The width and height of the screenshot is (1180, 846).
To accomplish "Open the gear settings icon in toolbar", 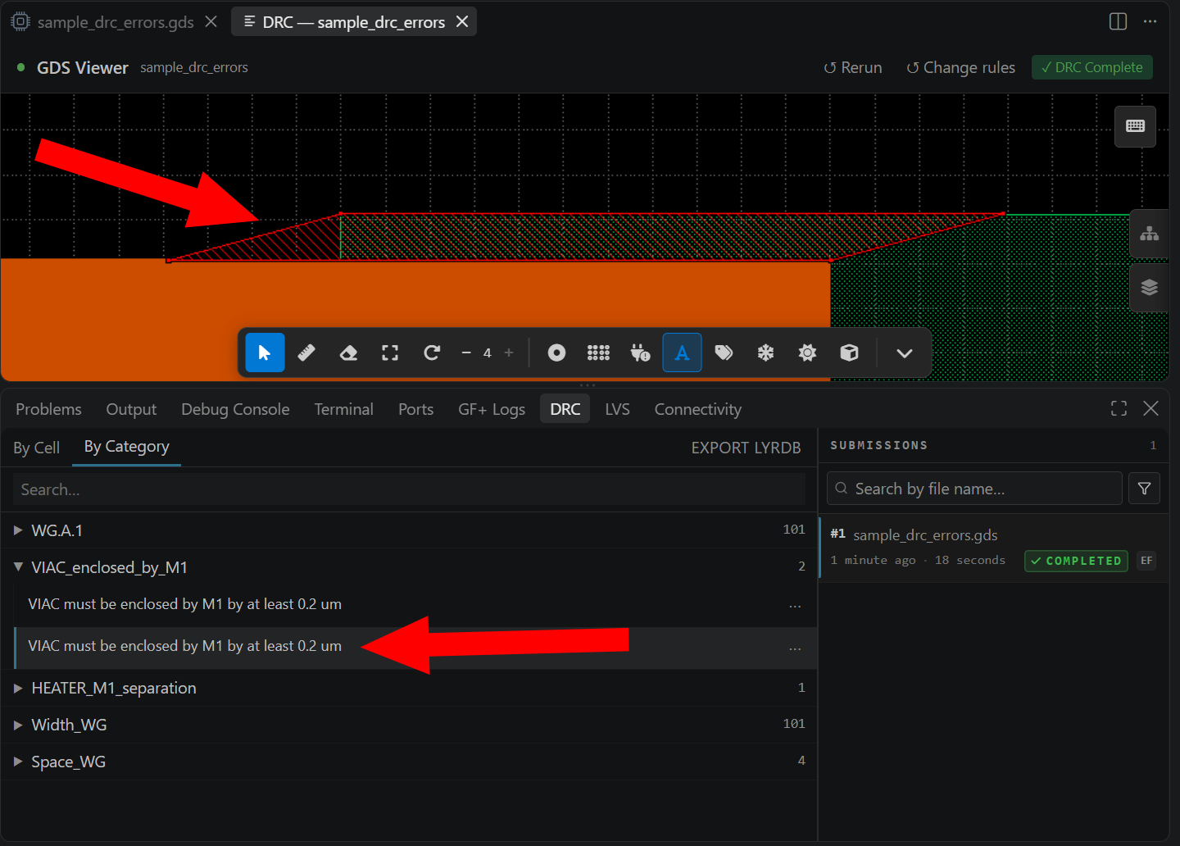I will tap(807, 352).
